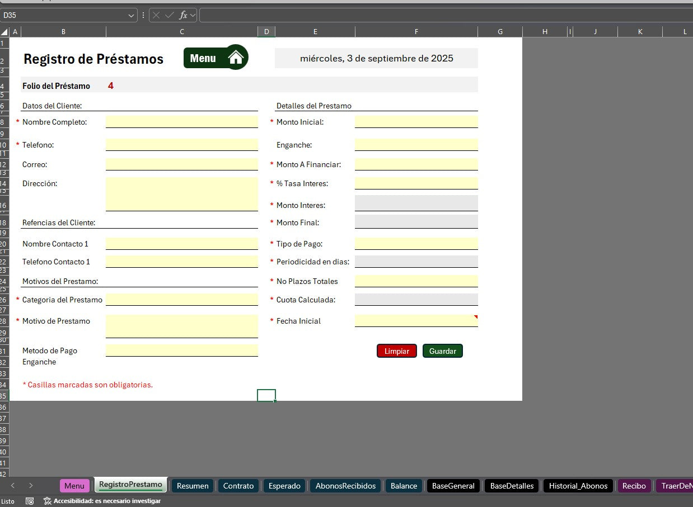The image size is (693, 507).
Task: Open the Recibo sheet tab
Action: click(633, 486)
